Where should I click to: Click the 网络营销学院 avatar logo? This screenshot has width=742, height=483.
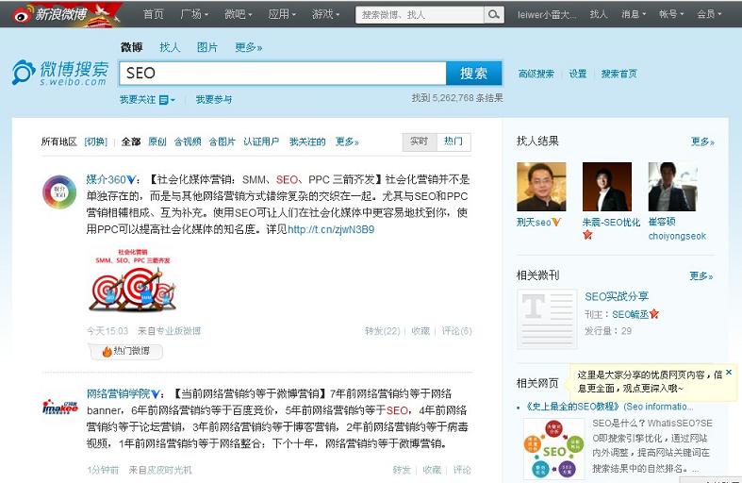(x=59, y=407)
